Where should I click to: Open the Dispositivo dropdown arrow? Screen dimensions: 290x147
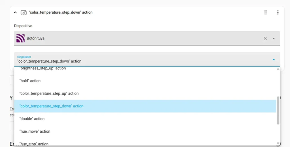[274, 38]
